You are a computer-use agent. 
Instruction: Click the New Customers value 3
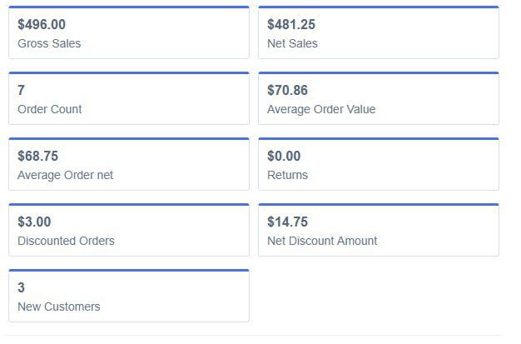point(22,288)
